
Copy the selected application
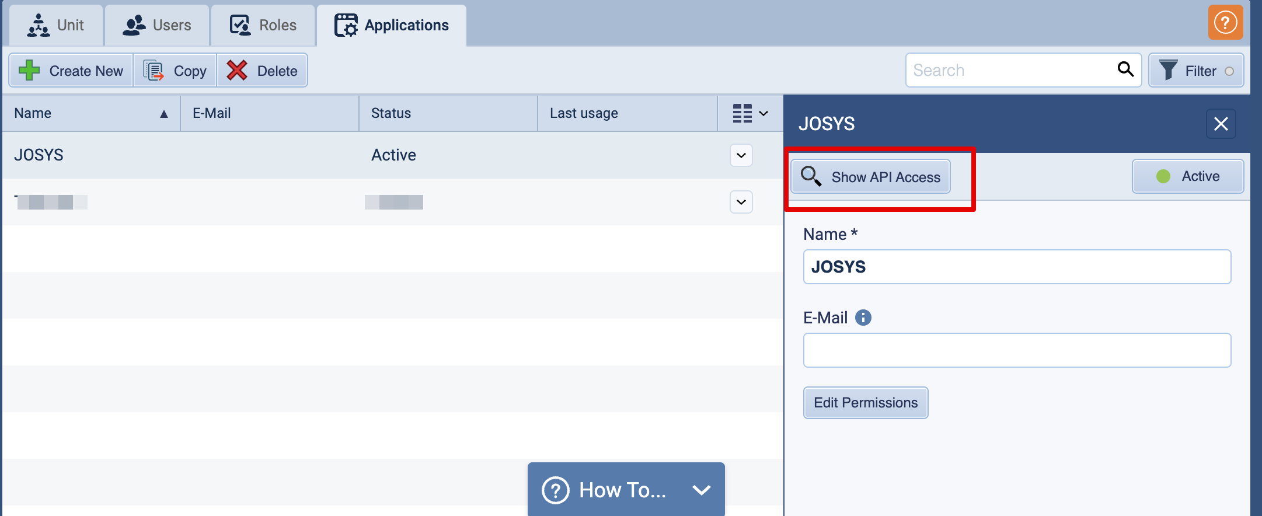(175, 71)
